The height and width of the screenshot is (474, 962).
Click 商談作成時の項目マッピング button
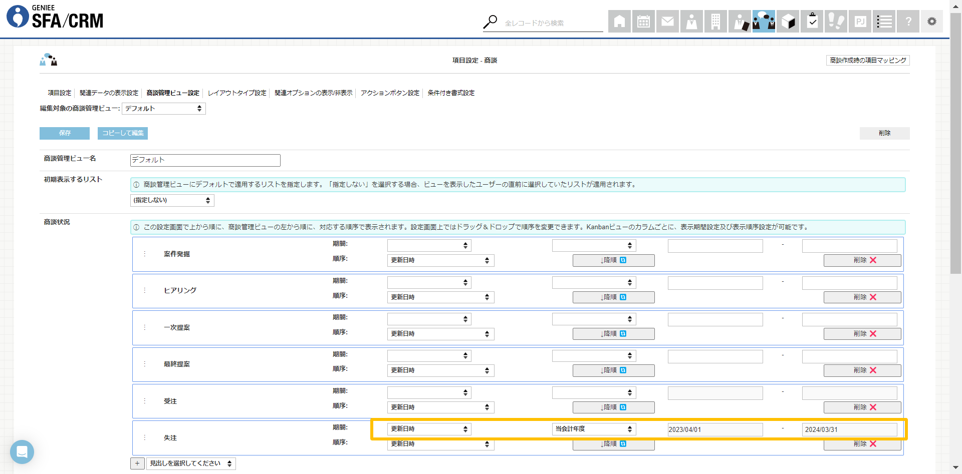[x=868, y=61]
